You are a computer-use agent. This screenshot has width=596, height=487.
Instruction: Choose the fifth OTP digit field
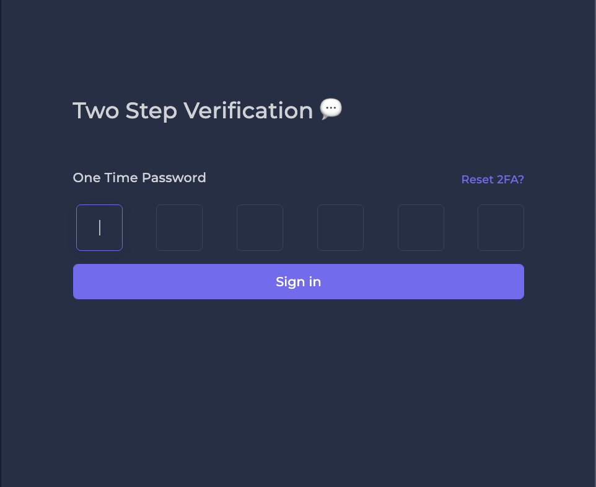(x=421, y=228)
